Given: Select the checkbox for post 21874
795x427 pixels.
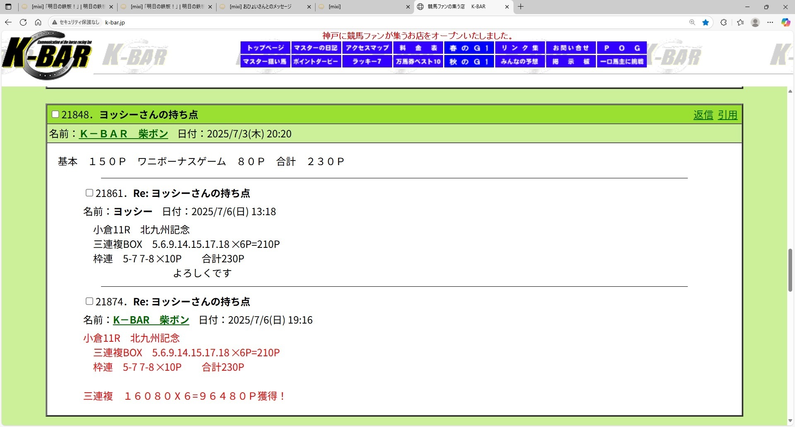Looking at the screenshot, I should coord(89,301).
